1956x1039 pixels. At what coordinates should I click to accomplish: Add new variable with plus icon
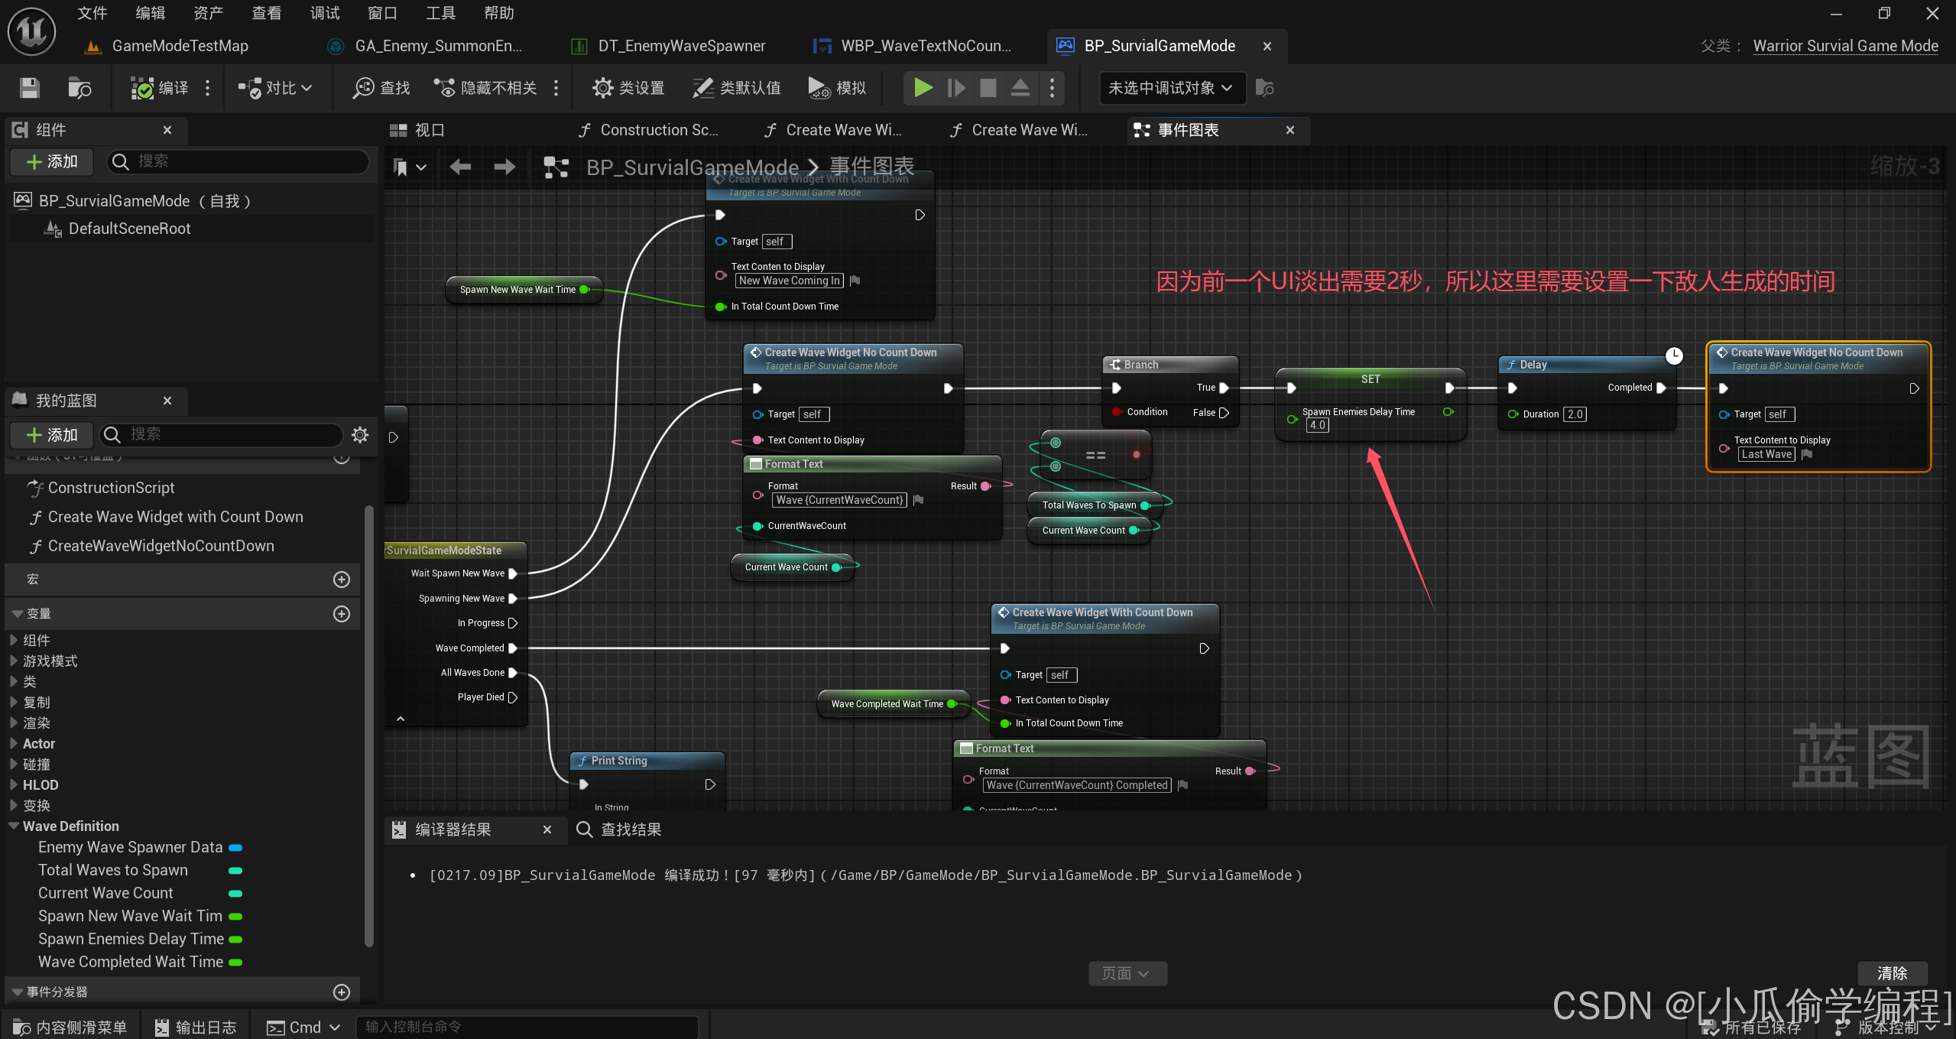click(x=342, y=614)
